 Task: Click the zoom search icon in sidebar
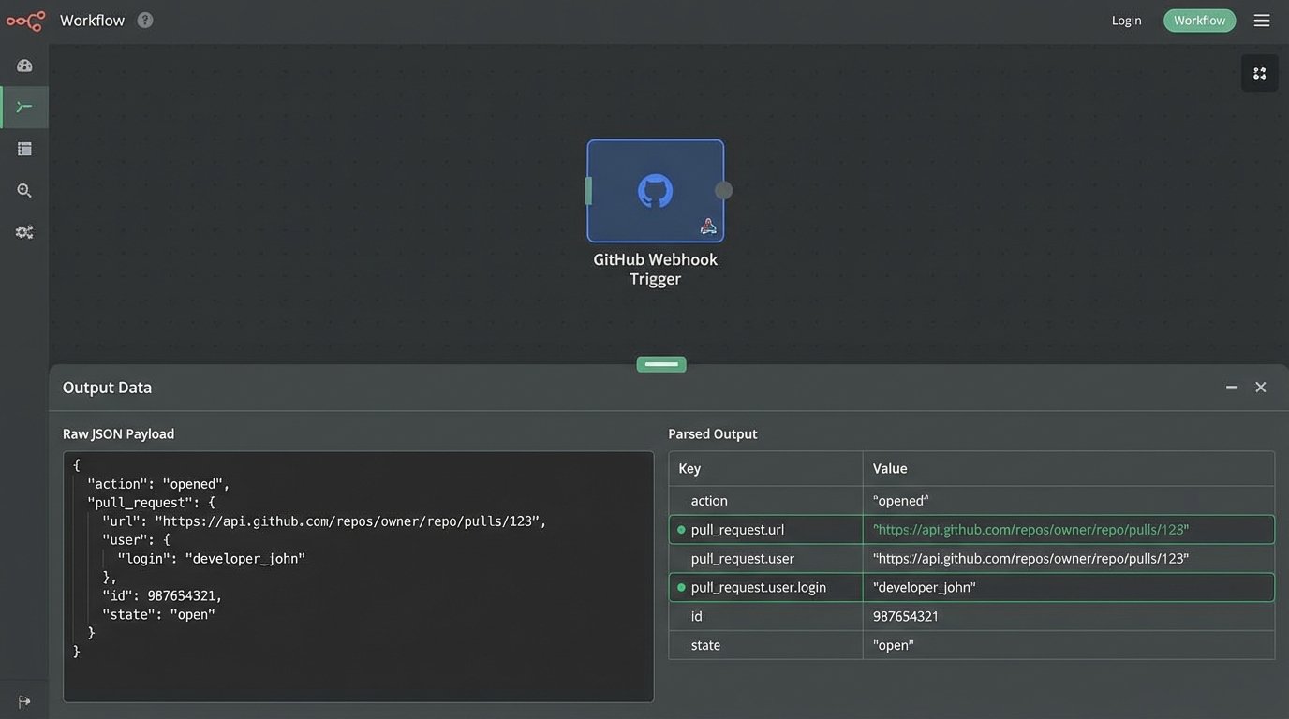click(x=23, y=189)
